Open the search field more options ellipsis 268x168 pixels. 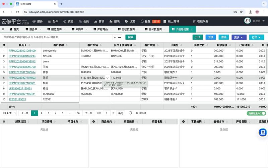[120, 37]
